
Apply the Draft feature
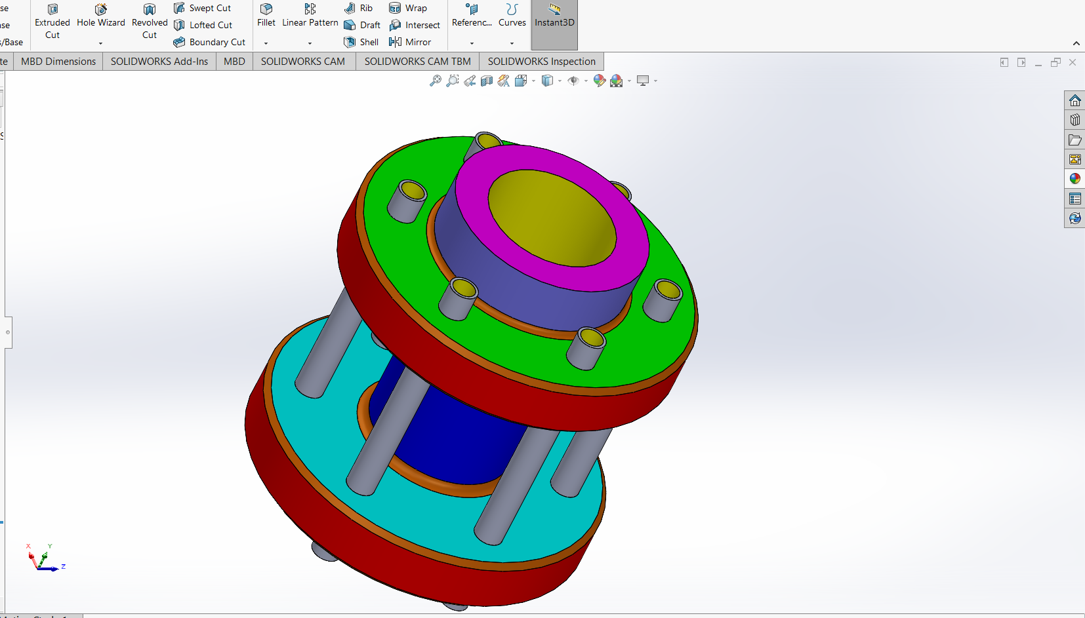coord(362,25)
